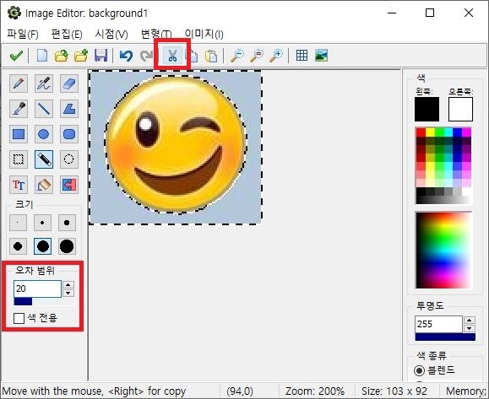Select the Polygon shape tool
The width and height of the screenshot is (489, 399).
pos(69,109)
